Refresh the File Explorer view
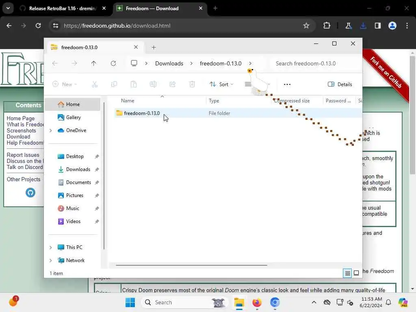This screenshot has height=312, width=416. click(113, 63)
